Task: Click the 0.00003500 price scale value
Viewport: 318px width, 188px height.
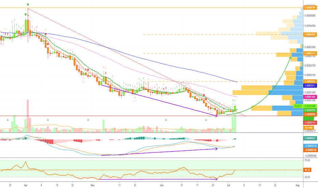Action: click(310, 47)
